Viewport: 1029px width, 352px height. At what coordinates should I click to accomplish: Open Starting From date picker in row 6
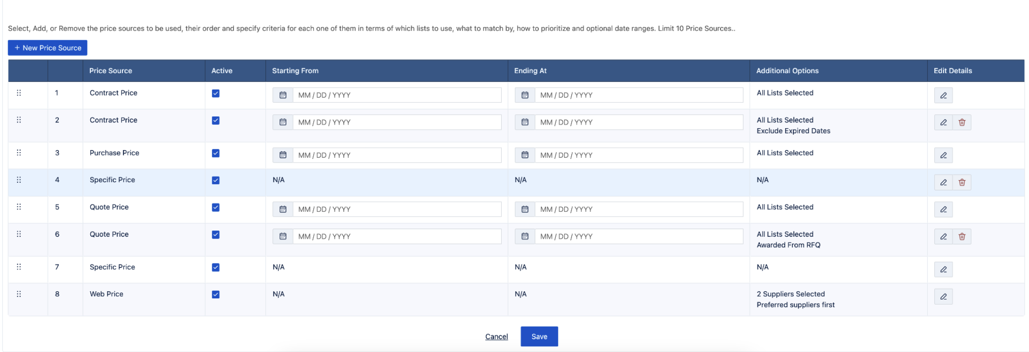283,236
